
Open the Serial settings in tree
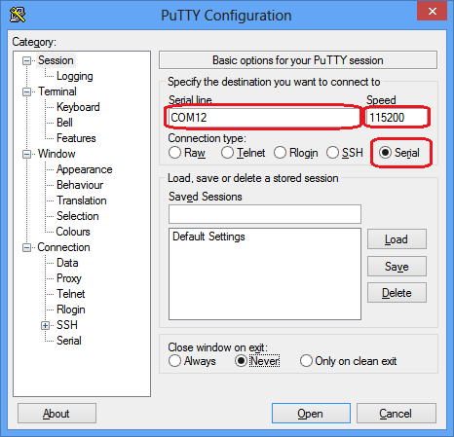pos(69,341)
